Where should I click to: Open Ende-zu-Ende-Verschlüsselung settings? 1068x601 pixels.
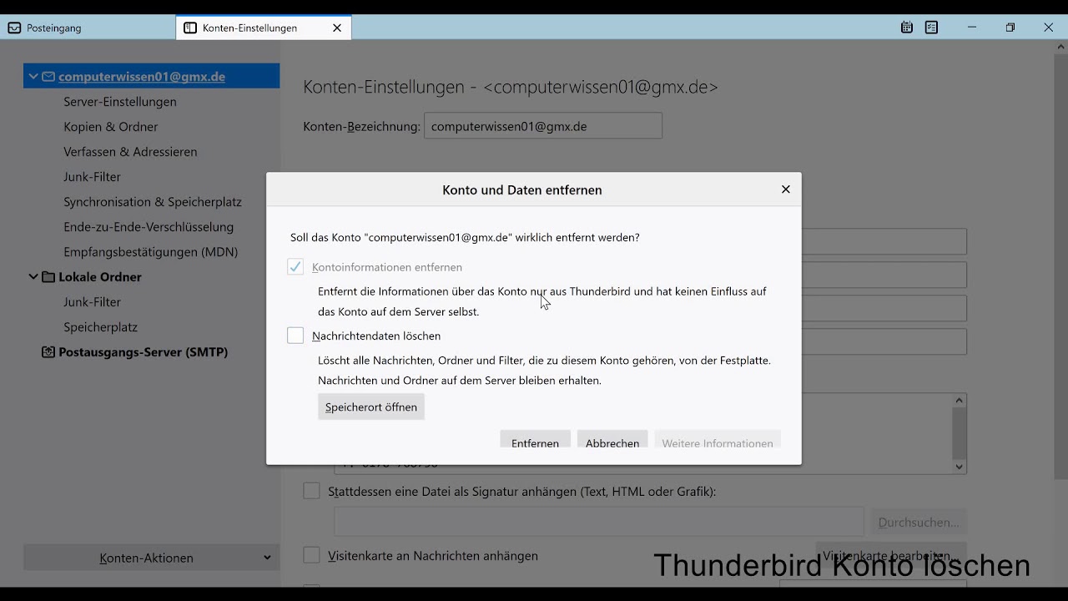[149, 227]
